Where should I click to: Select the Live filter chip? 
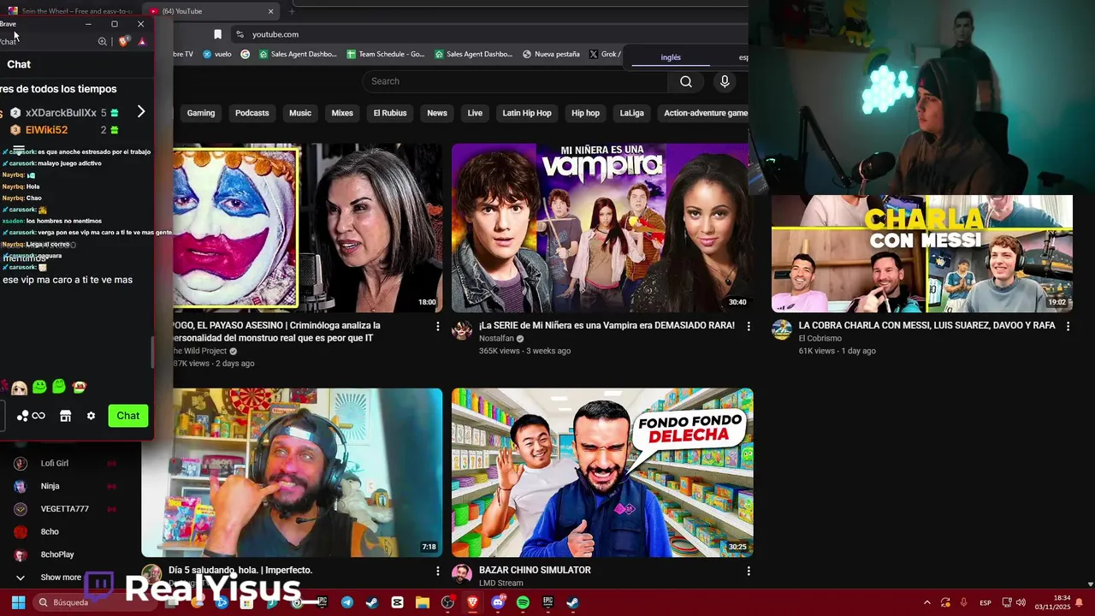475,113
